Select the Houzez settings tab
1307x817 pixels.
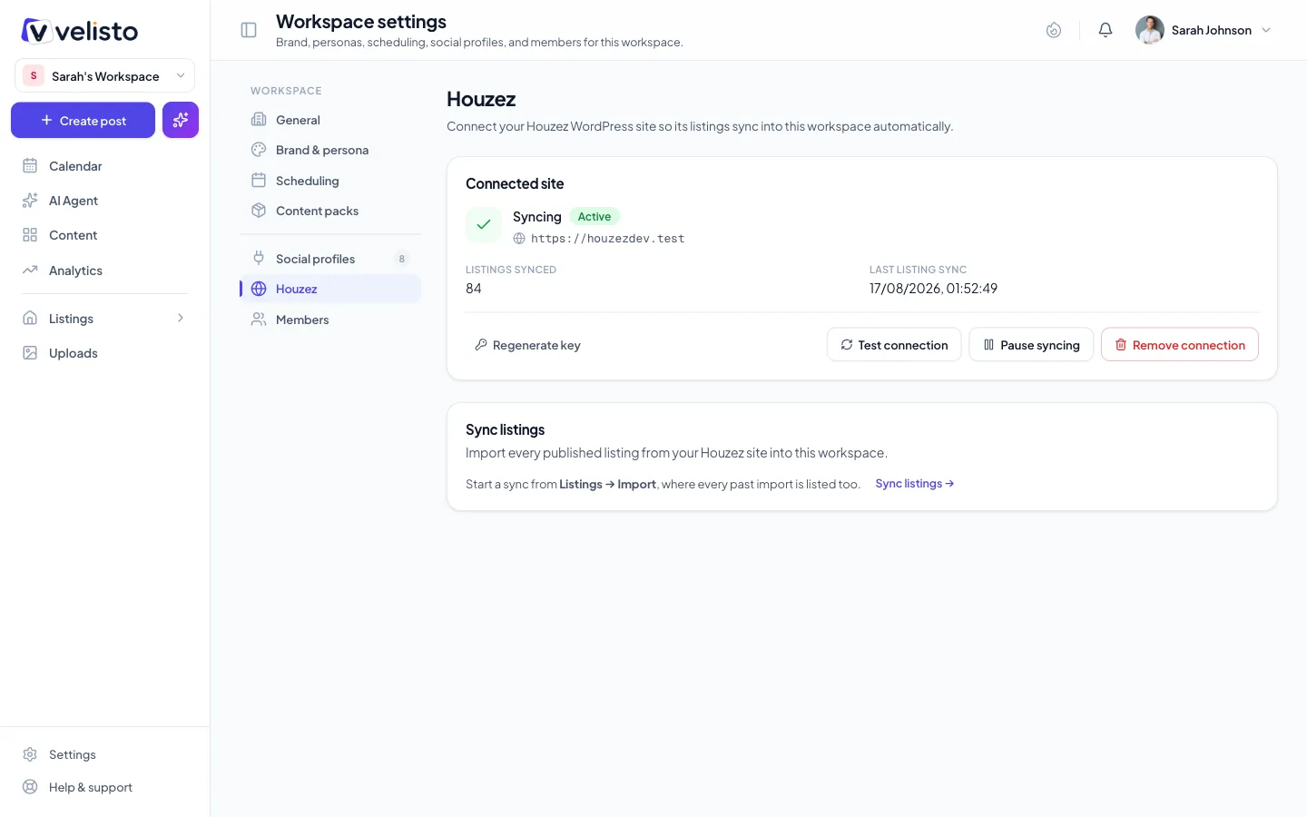tap(330, 289)
